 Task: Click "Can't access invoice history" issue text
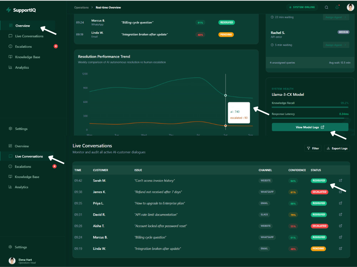155,180
